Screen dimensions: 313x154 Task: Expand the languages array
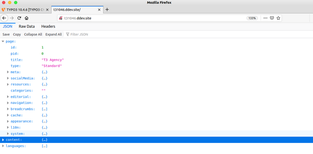pos(3,146)
